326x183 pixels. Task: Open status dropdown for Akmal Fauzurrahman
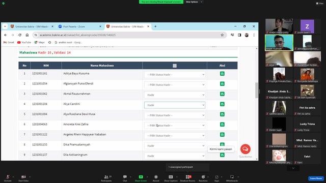pos(175,95)
